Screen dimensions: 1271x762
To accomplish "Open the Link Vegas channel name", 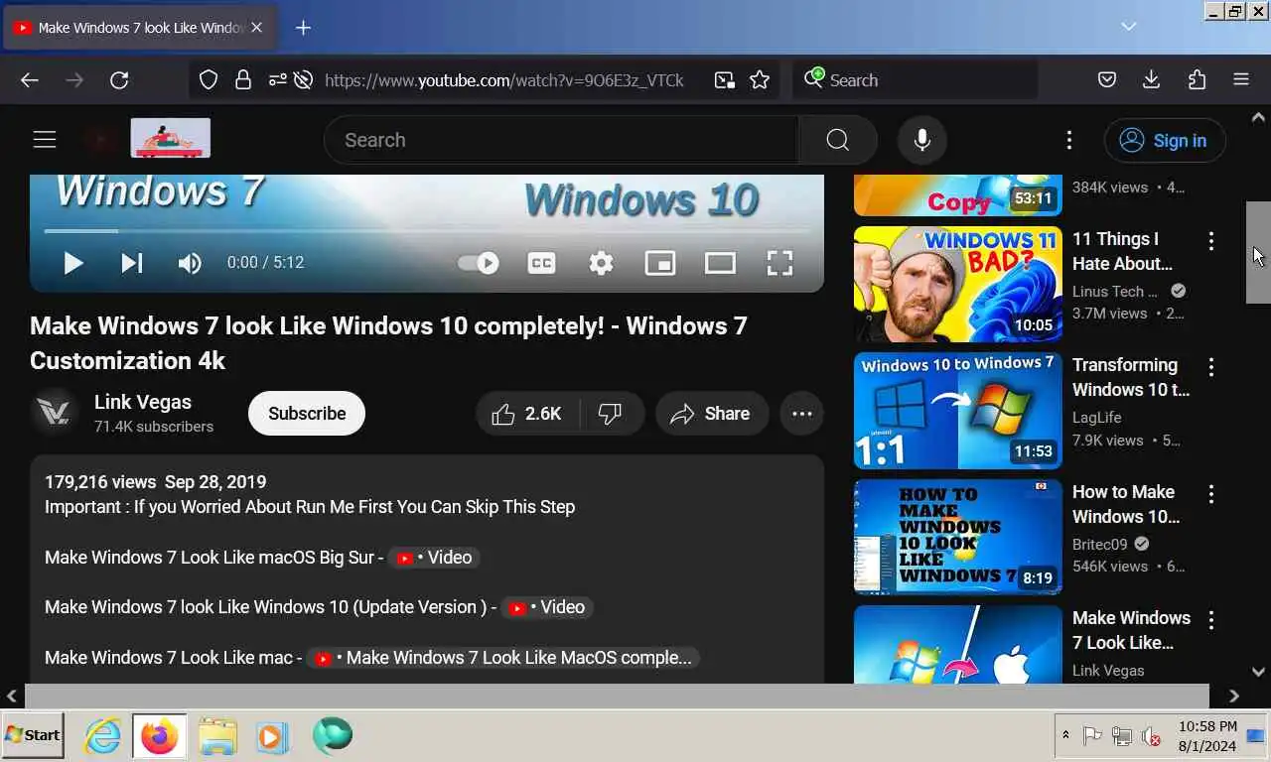I will [x=143, y=402].
